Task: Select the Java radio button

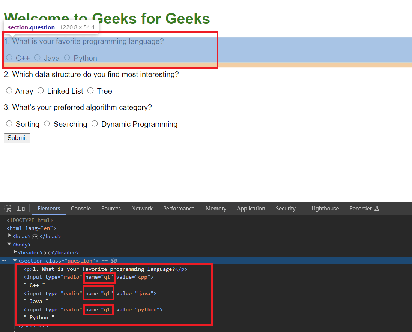Action: (x=37, y=57)
